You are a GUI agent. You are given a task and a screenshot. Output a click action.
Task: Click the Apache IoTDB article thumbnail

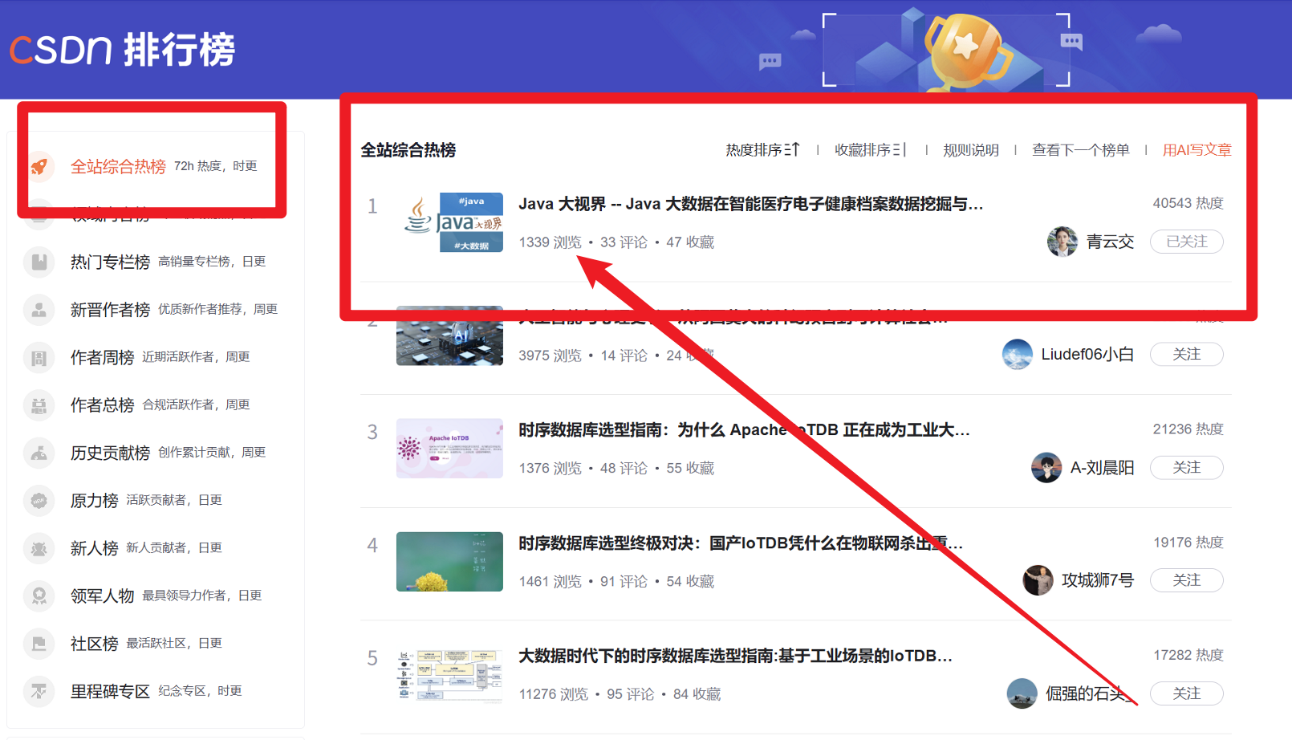coord(449,449)
